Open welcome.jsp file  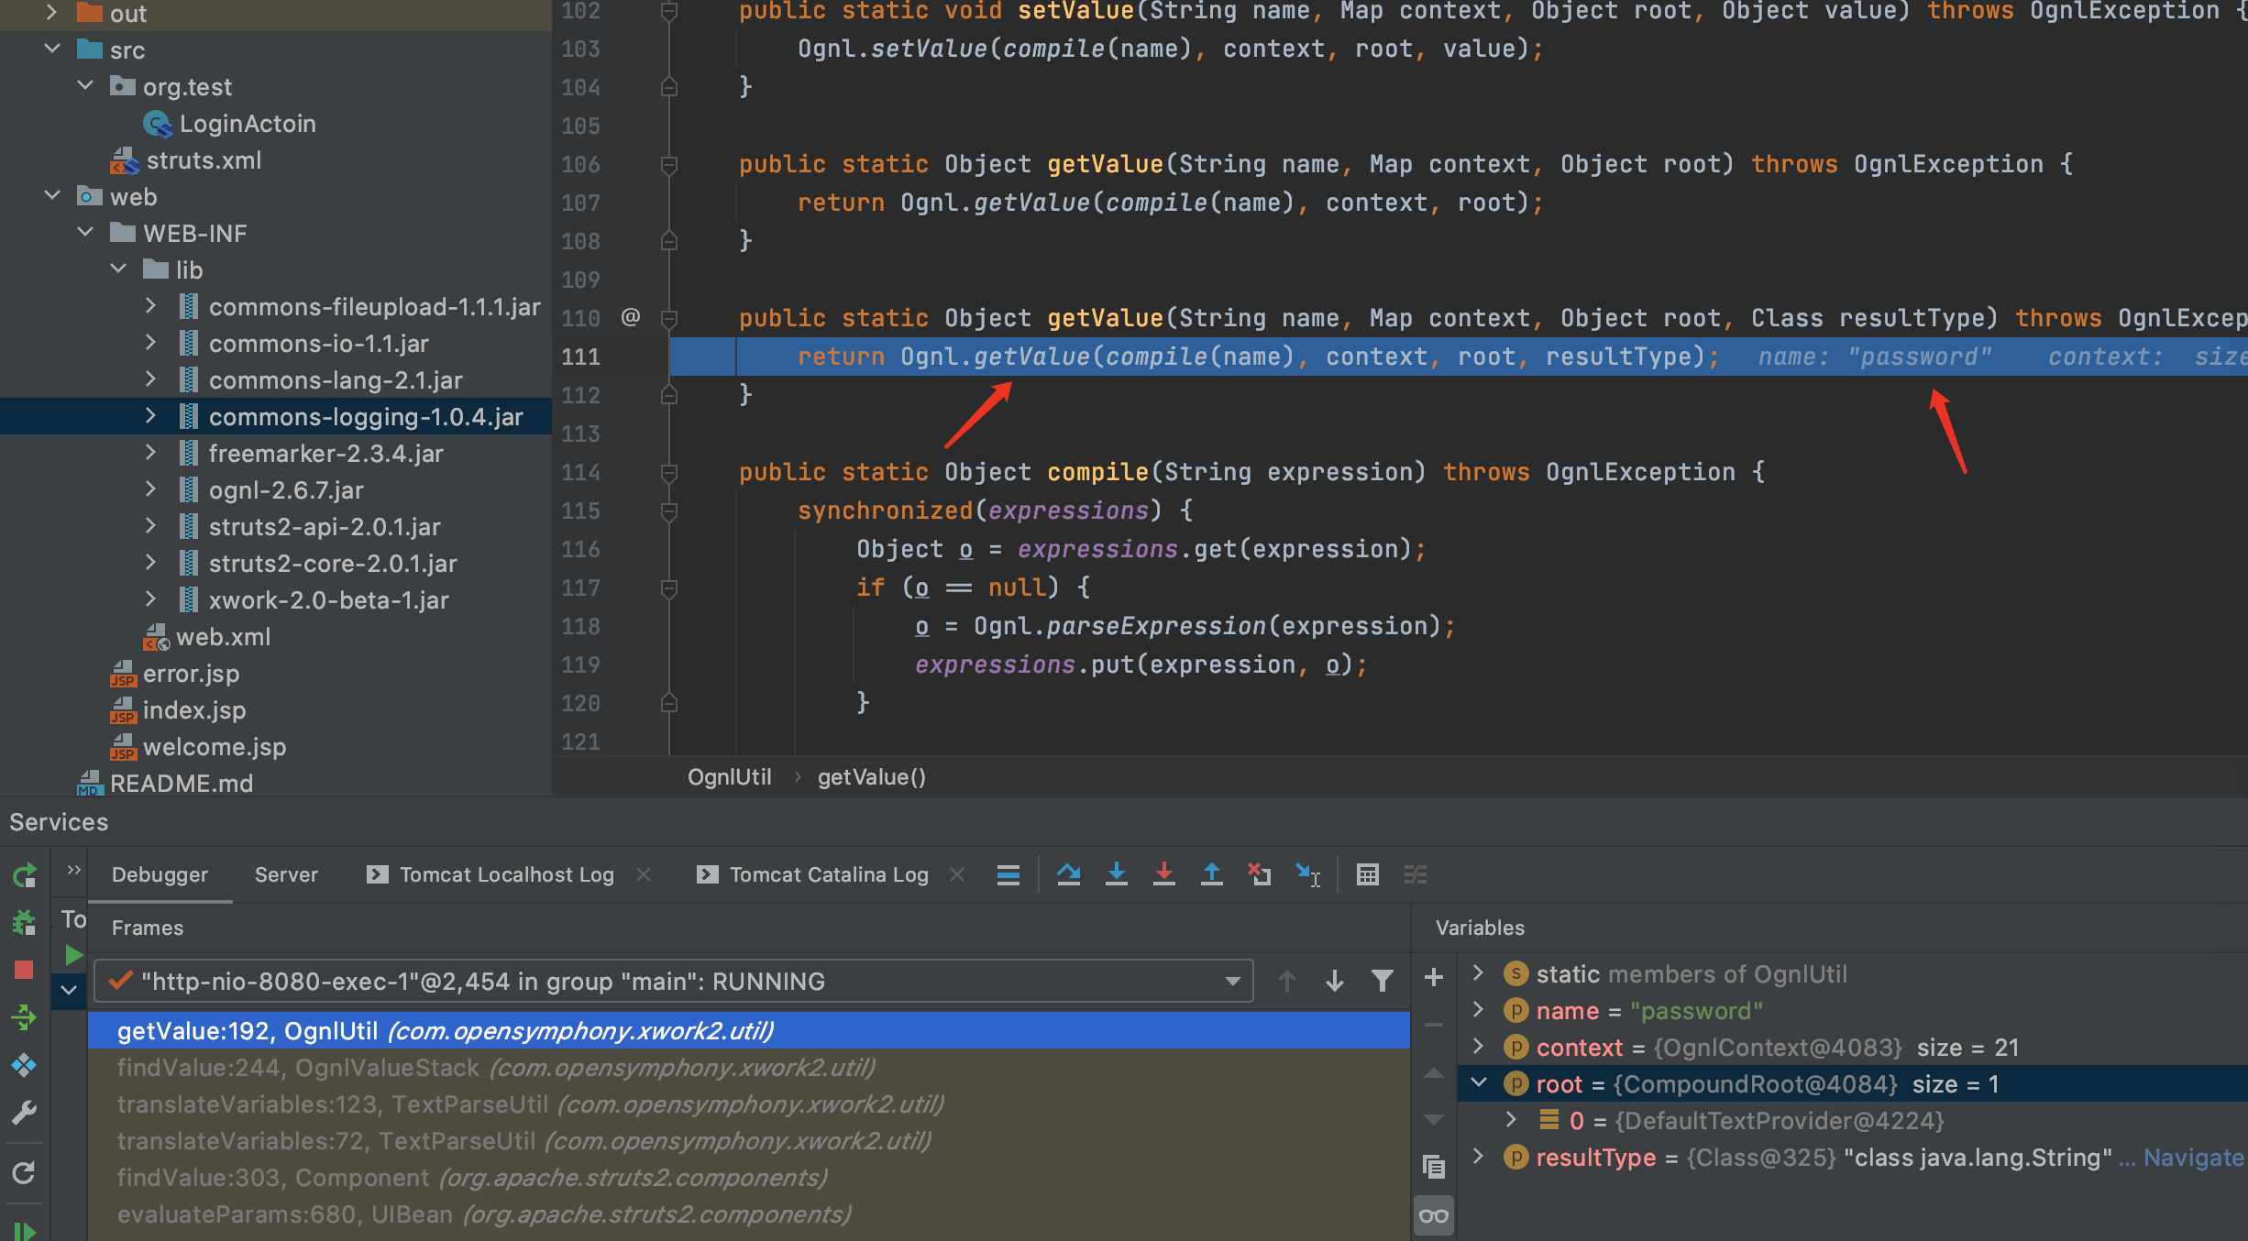[x=215, y=747]
